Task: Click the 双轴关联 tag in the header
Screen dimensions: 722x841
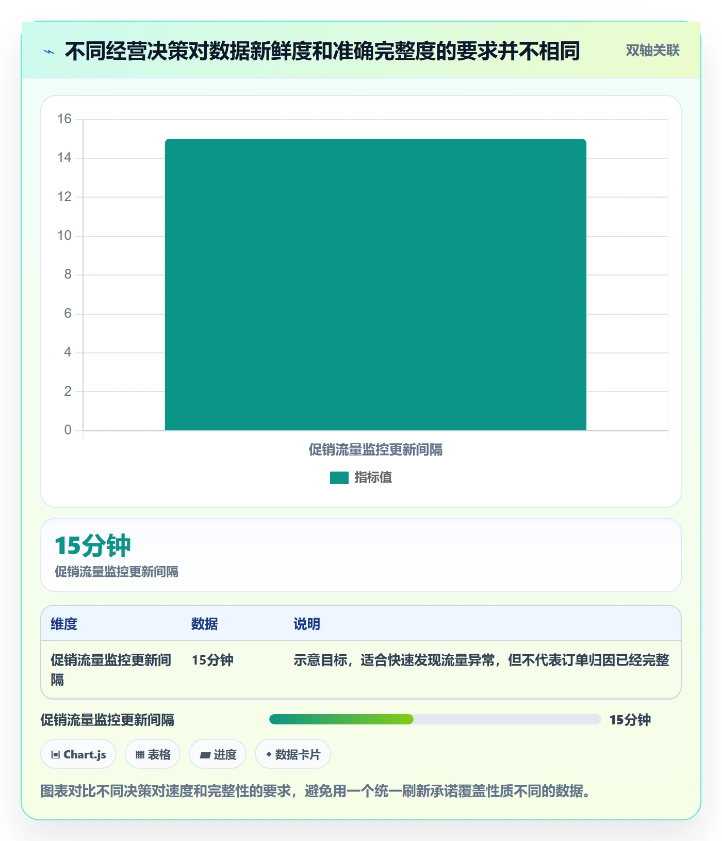Action: point(652,51)
